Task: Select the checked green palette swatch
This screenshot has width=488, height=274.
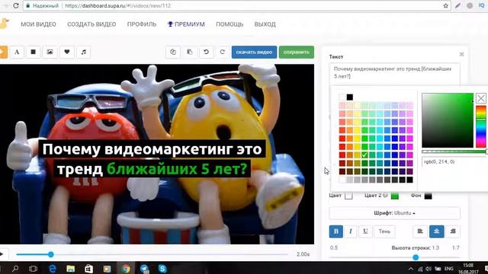Action: 364,155
